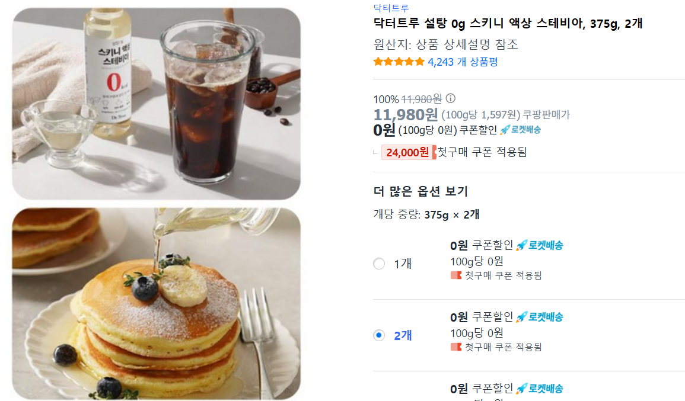The width and height of the screenshot is (685, 401).
Task: Click the 로켓배송 badge in the bottom option
Action: pos(540,389)
